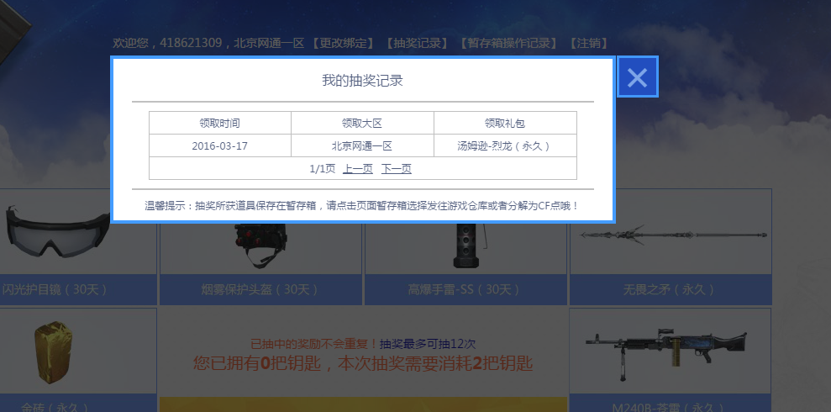The width and height of the screenshot is (831, 412).
Task: Select the 汤姆逊-烈龙（永久）prize cell
Action: coord(505,145)
